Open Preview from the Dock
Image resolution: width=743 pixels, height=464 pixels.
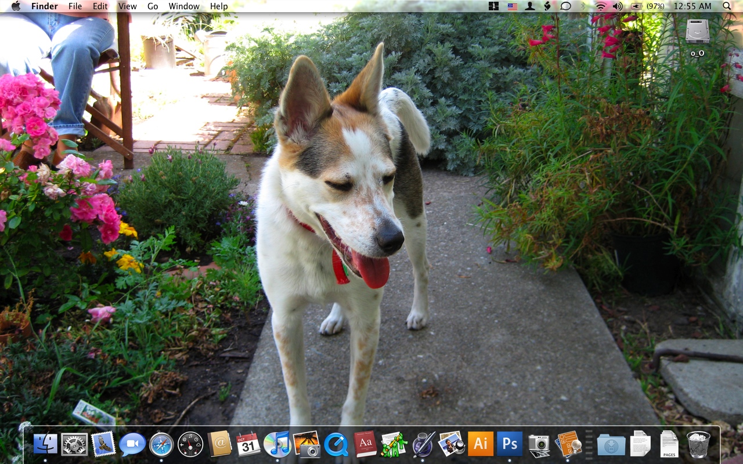click(452, 444)
